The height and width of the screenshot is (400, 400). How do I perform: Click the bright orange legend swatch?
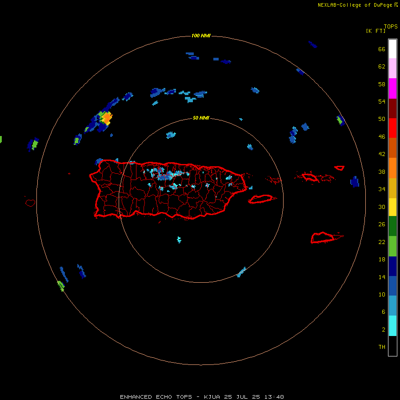(392, 168)
